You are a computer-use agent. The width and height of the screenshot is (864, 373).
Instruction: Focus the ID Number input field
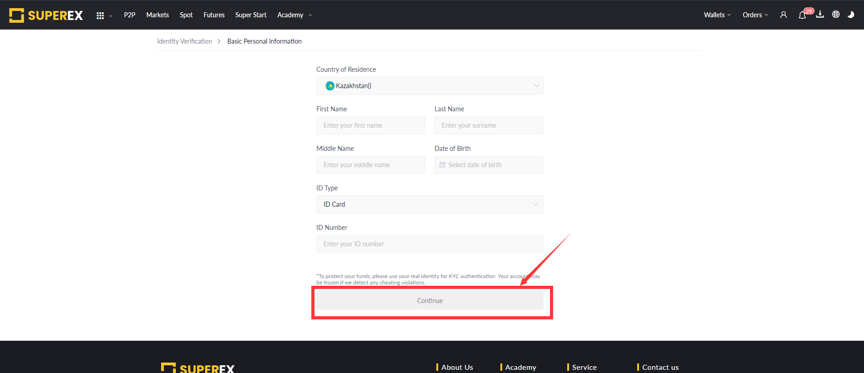pyautogui.click(x=430, y=244)
